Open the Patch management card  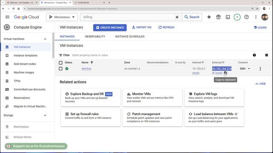[x=152, y=118]
